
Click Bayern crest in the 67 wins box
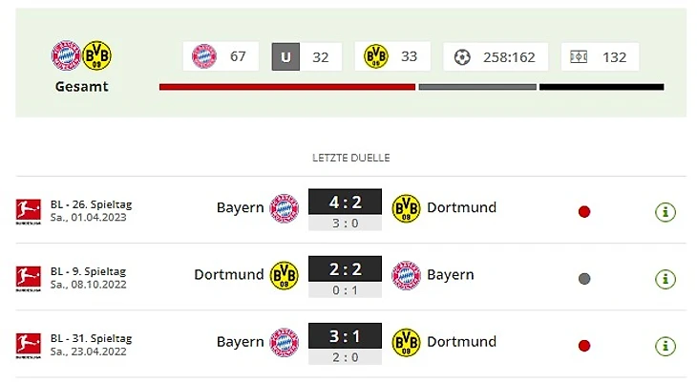[204, 56]
